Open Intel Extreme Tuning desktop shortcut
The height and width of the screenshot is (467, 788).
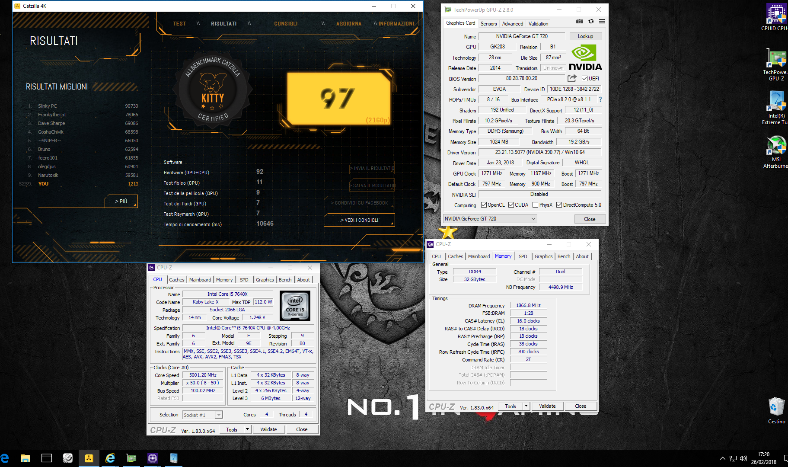pos(776,107)
